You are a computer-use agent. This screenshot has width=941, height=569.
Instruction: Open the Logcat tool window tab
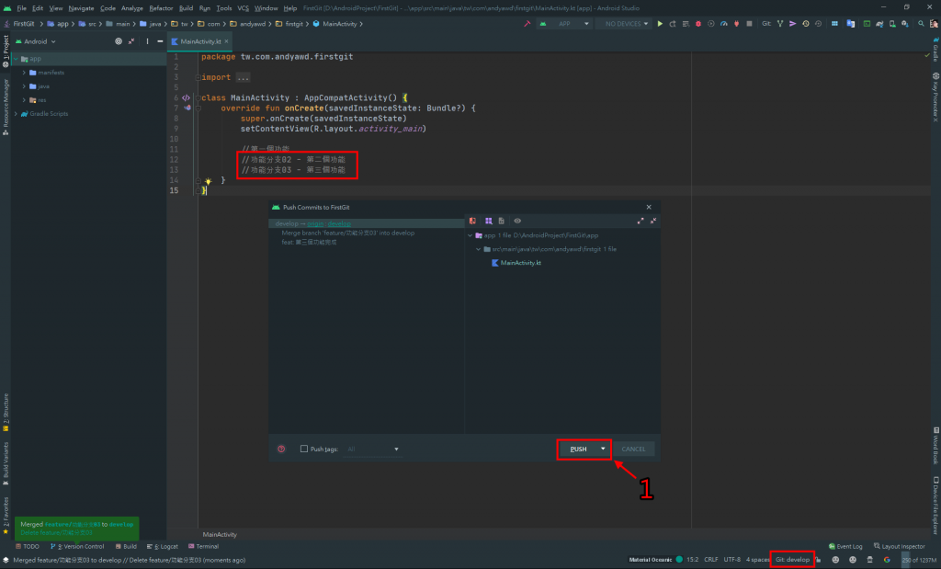pos(163,547)
